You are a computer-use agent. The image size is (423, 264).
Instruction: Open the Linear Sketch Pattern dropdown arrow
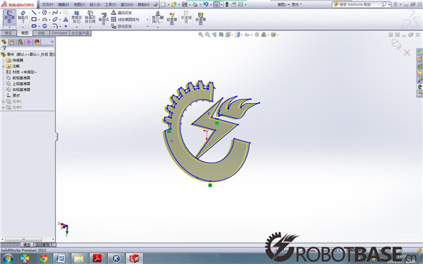point(147,20)
